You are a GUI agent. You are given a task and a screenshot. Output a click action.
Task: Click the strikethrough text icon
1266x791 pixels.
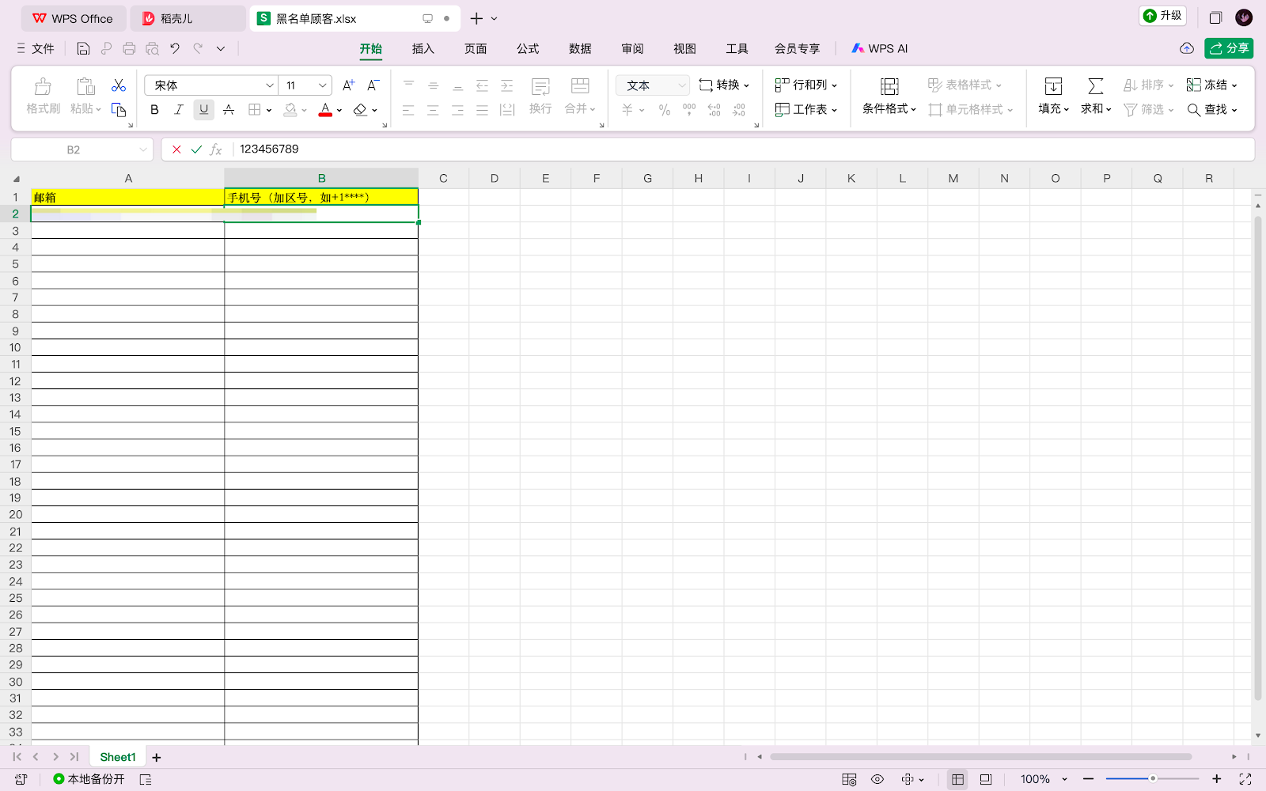click(229, 110)
